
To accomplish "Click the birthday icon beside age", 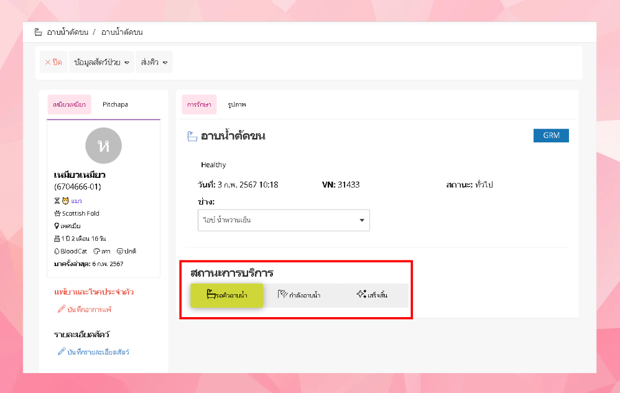I will click(x=57, y=238).
